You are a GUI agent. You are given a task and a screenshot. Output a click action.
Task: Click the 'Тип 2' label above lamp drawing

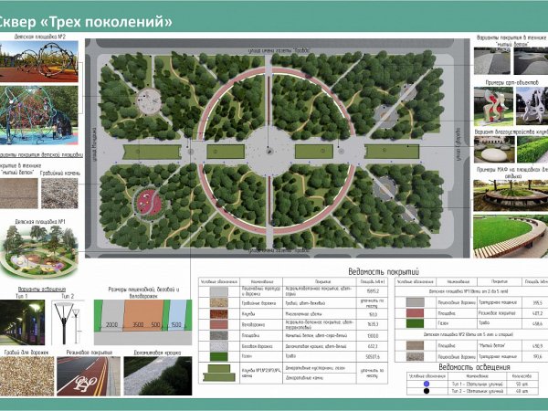[68, 296]
